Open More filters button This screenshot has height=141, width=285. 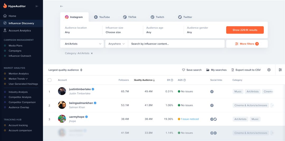click(x=247, y=44)
